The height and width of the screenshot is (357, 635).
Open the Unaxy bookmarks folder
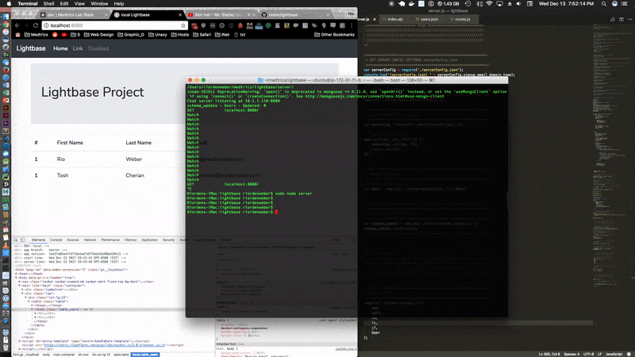157,35
